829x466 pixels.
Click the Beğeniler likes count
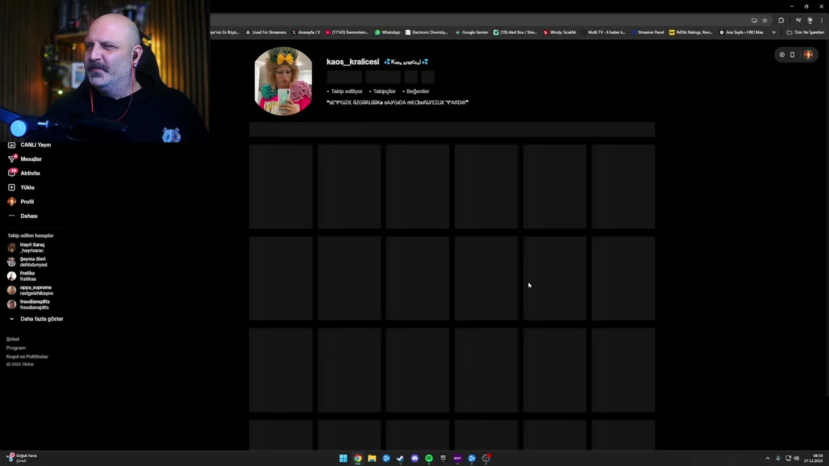(x=416, y=91)
